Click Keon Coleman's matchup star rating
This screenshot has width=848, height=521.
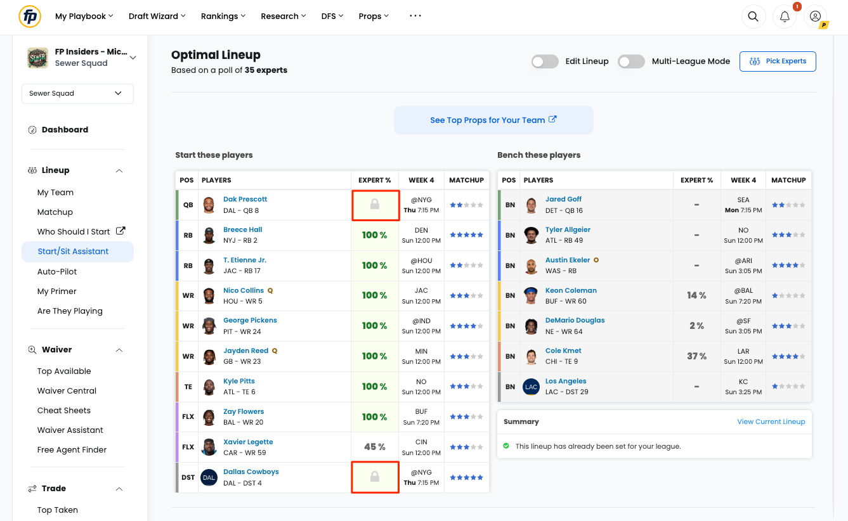pos(789,295)
